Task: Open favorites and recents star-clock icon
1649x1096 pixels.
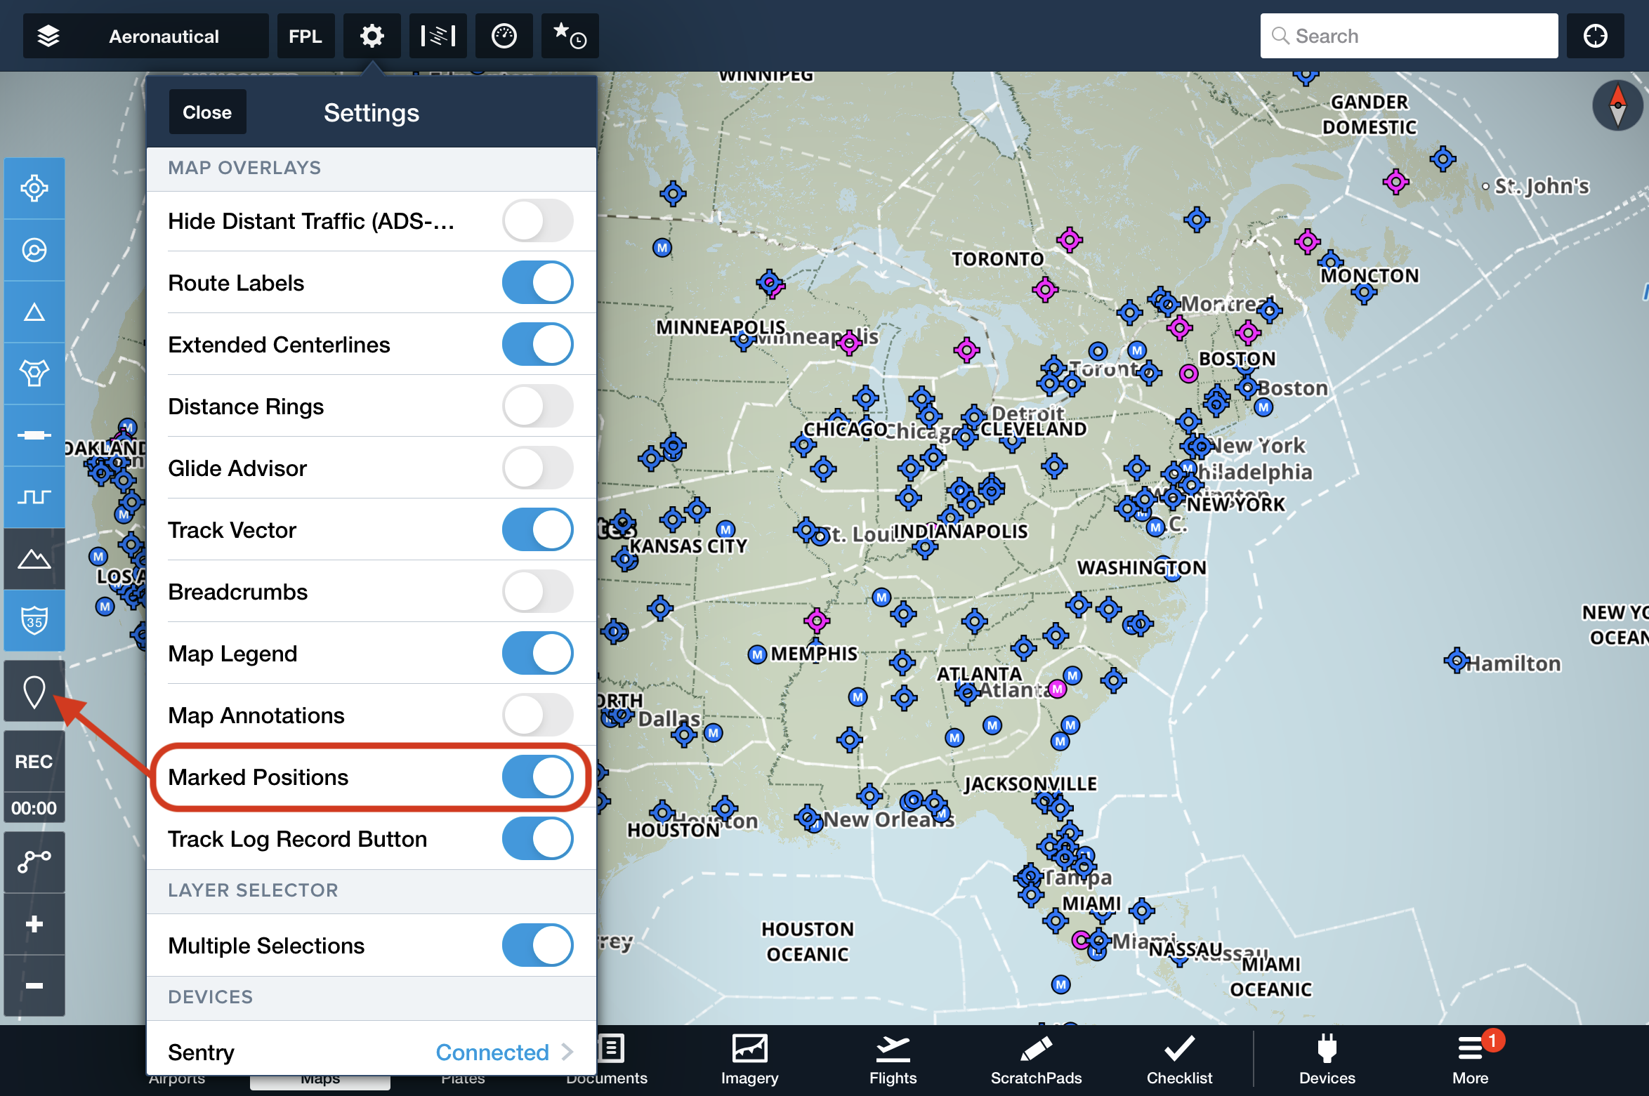Action: (x=570, y=36)
